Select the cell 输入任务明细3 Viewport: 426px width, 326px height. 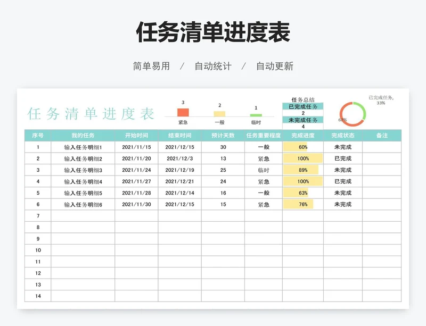point(83,170)
